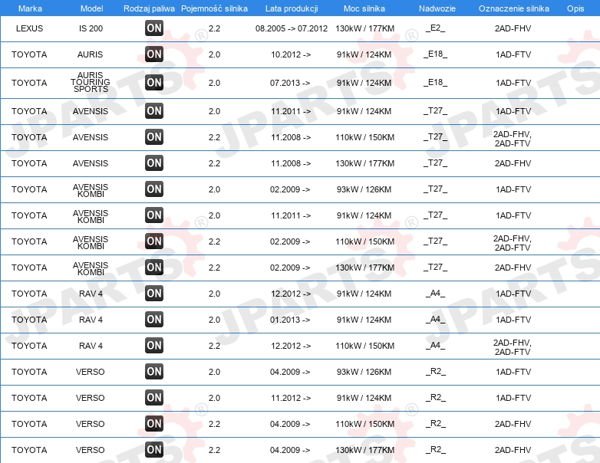Click the Lata produkcji column header
Screen dimensions: 600x463
[292, 8]
